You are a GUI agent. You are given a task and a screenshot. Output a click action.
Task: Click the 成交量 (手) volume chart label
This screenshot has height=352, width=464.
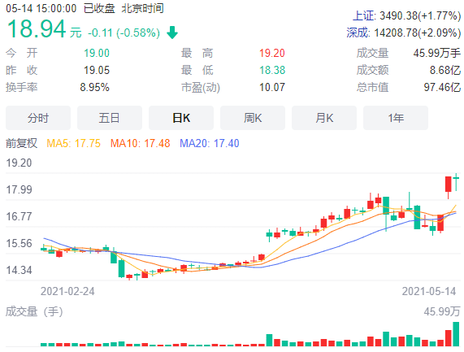[34, 311]
